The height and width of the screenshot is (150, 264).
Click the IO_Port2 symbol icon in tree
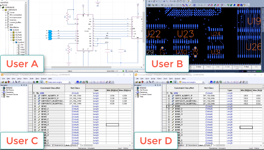[x=13, y=35]
